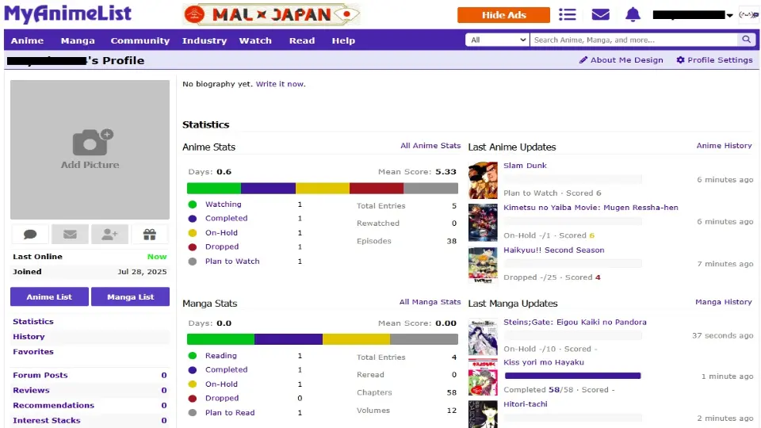761x428 pixels.
Task: Open Kiss yori mo Hayaku title link
Action: tap(544, 362)
